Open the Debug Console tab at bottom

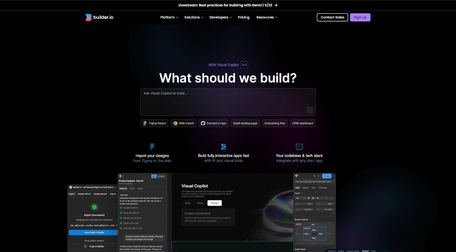pos(353,251)
